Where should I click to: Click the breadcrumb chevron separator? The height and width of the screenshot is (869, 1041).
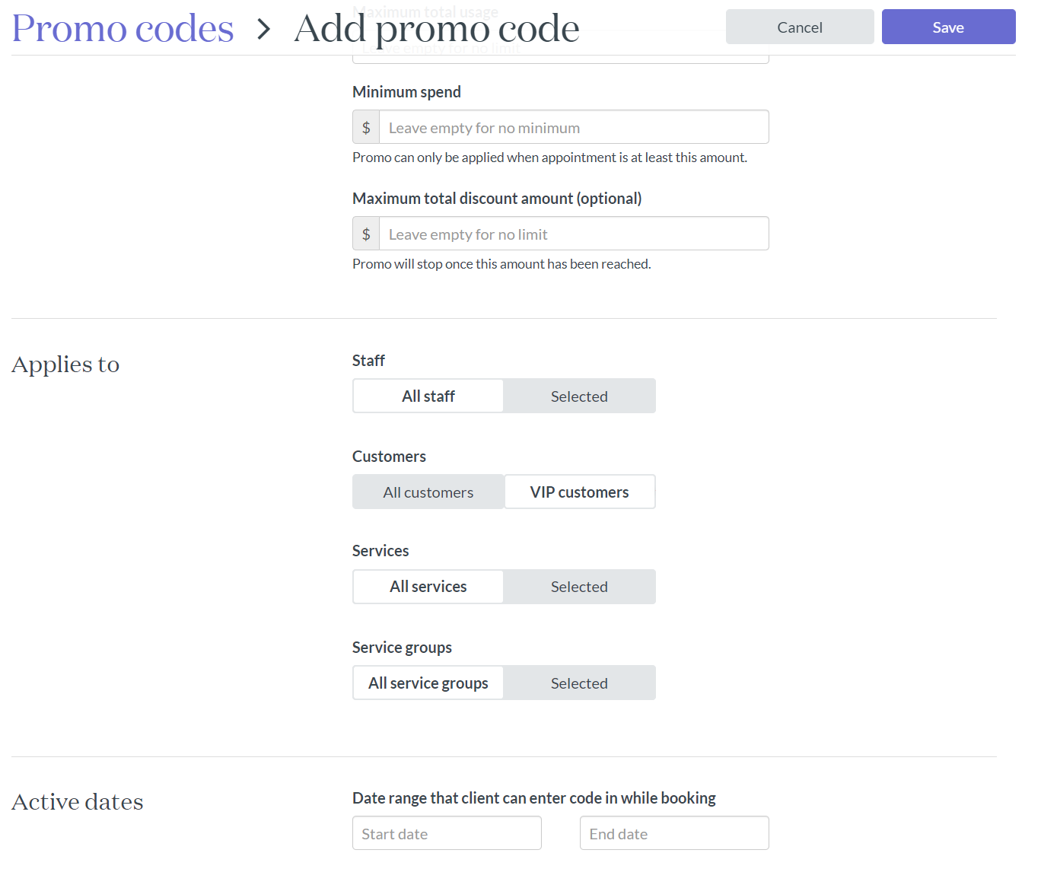click(263, 30)
